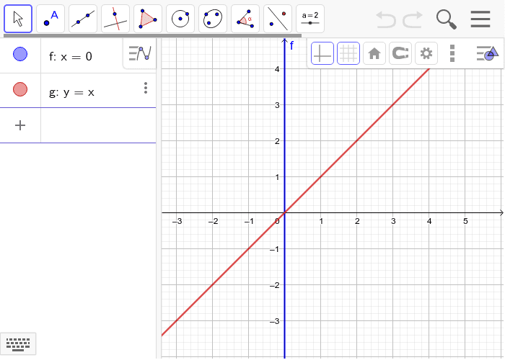The image size is (505, 360).
Task: Choose the Perpendicular Line tool
Action: pos(115,19)
